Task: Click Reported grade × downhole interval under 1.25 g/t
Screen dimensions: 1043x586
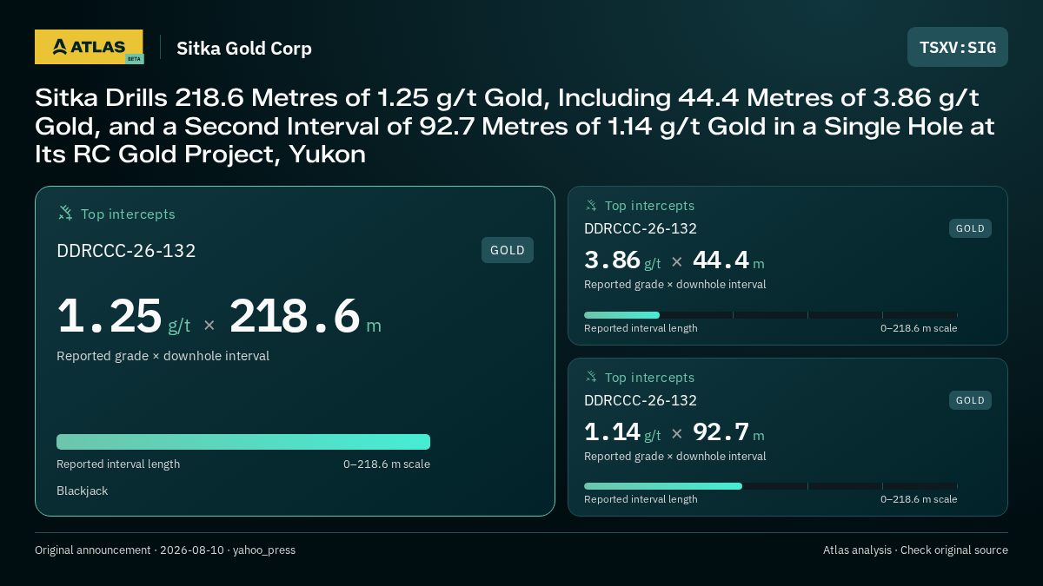Action: (163, 356)
